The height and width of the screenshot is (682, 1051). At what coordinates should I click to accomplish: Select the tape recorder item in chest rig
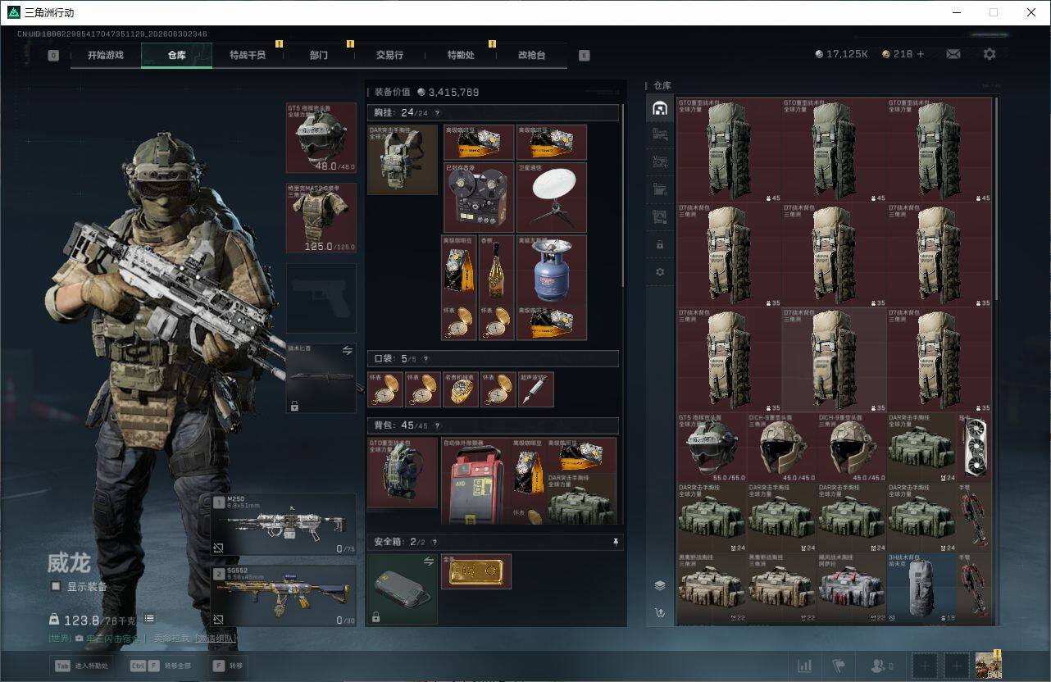click(x=479, y=198)
